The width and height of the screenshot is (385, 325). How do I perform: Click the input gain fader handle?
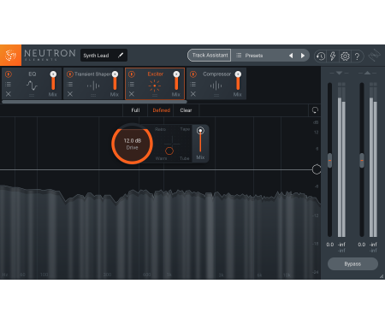tap(329, 160)
